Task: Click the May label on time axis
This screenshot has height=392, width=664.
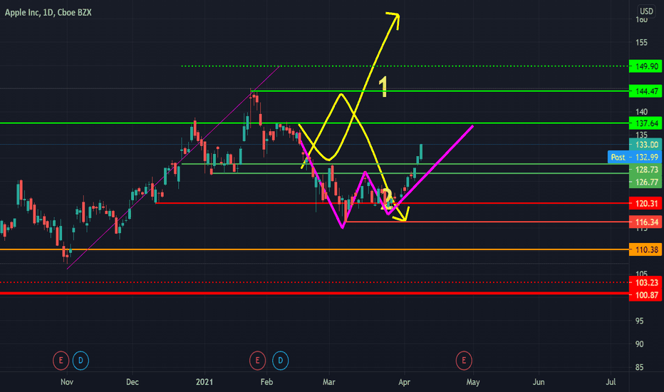Action: [x=473, y=382]
